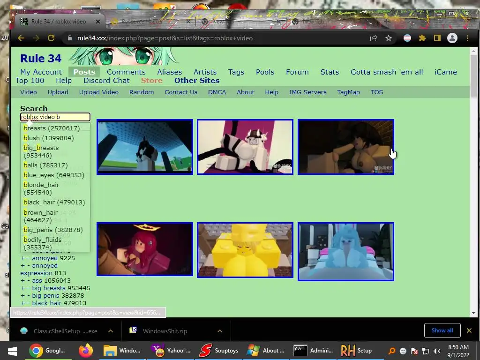Click the padlock site info icon
Image resolution: width=480 pixels, height=360 pixels.
click(x=70, y=38)
